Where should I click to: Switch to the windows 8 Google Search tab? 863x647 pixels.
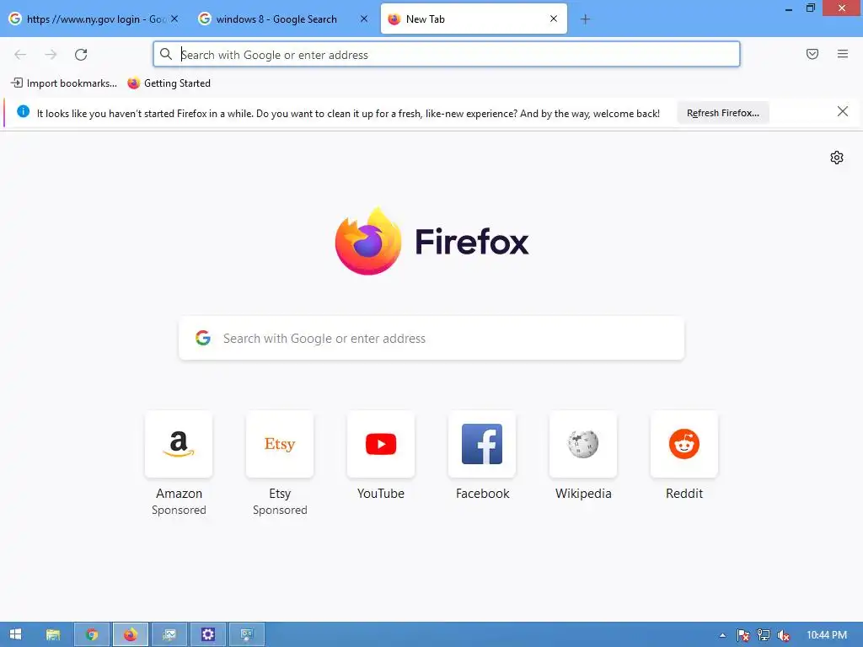283,19
